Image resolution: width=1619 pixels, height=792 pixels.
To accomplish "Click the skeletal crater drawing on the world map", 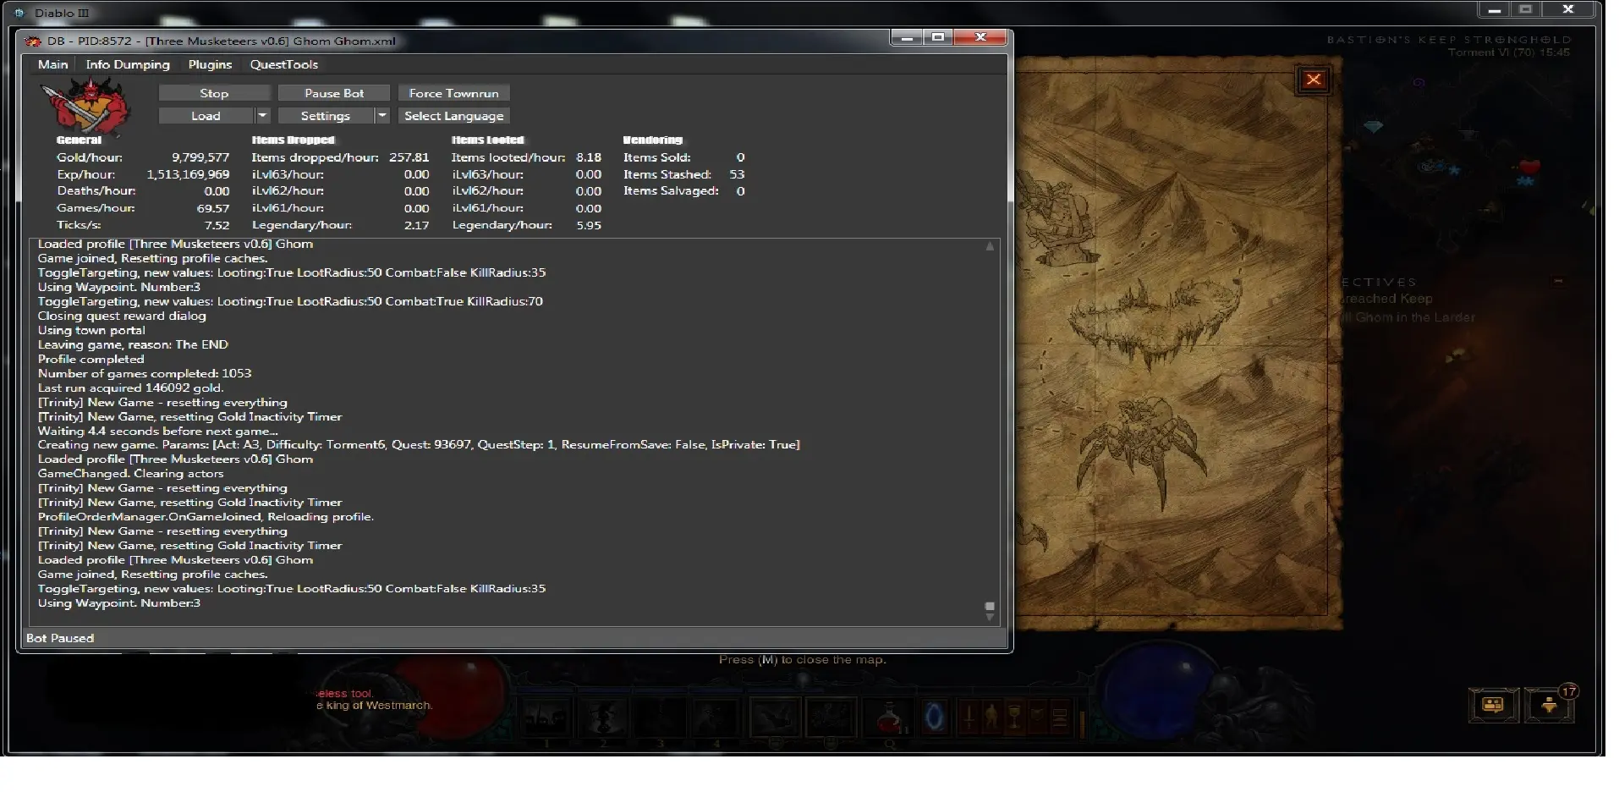I will click(1155, 324).
